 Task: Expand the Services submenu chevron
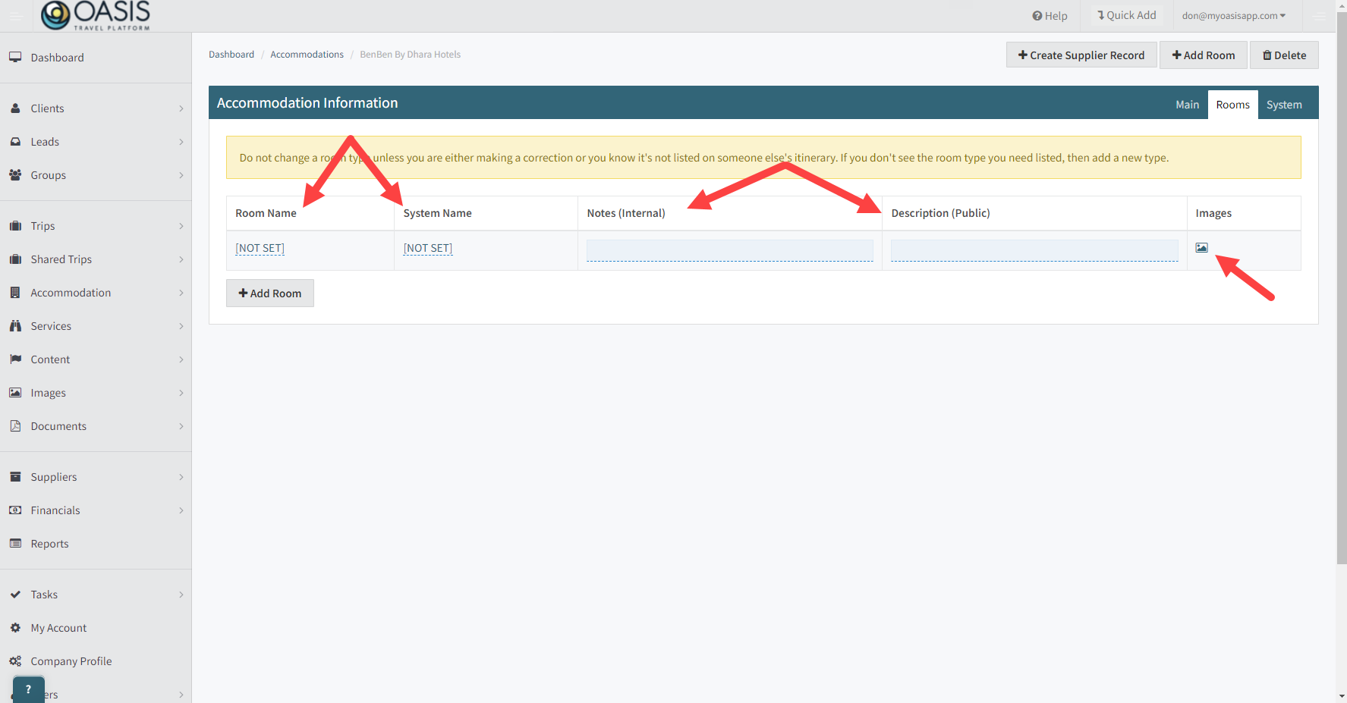click(x=181, y=326)
